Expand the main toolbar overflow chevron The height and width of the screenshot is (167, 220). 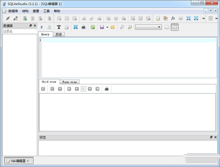(x=203, y=18)
